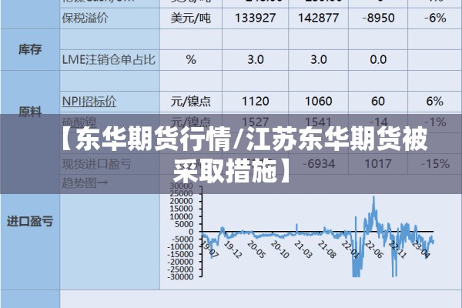The height and width of the screenshot is (308, 462).
Task: Select the -8950 change cell
Action: 378,18
